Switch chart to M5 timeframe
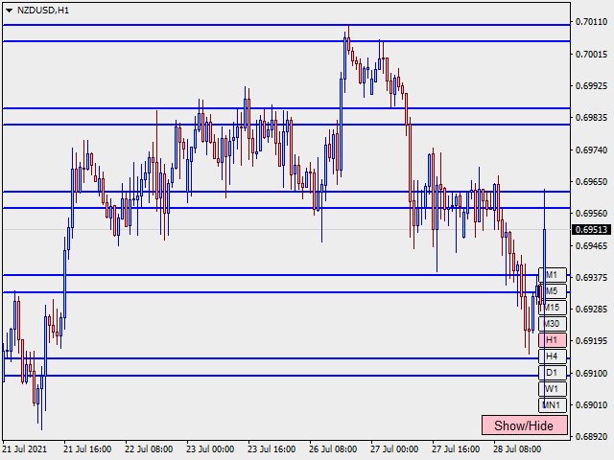Viewport: 614px width, 460px height. 553,291
